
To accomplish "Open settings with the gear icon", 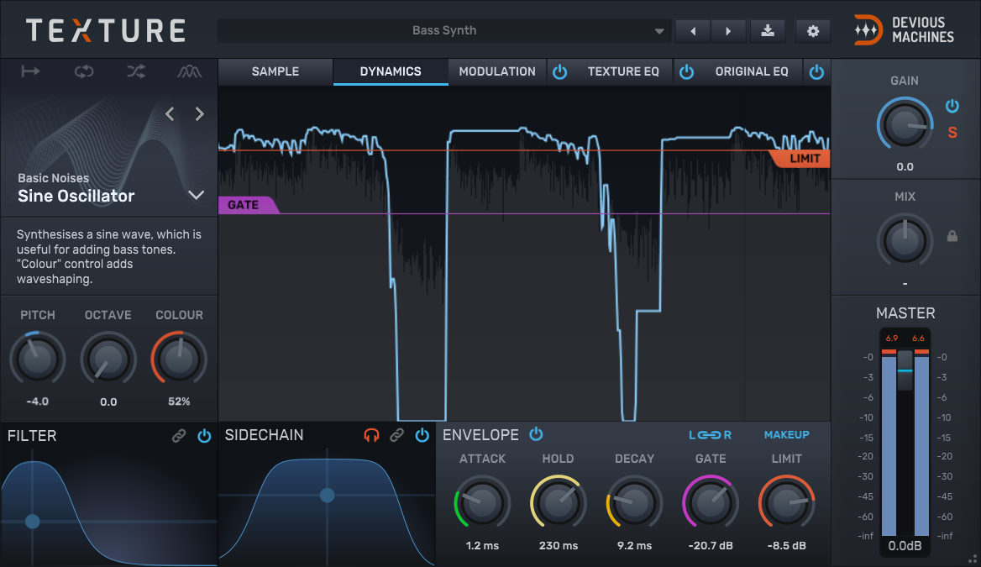I will point(812,31).
